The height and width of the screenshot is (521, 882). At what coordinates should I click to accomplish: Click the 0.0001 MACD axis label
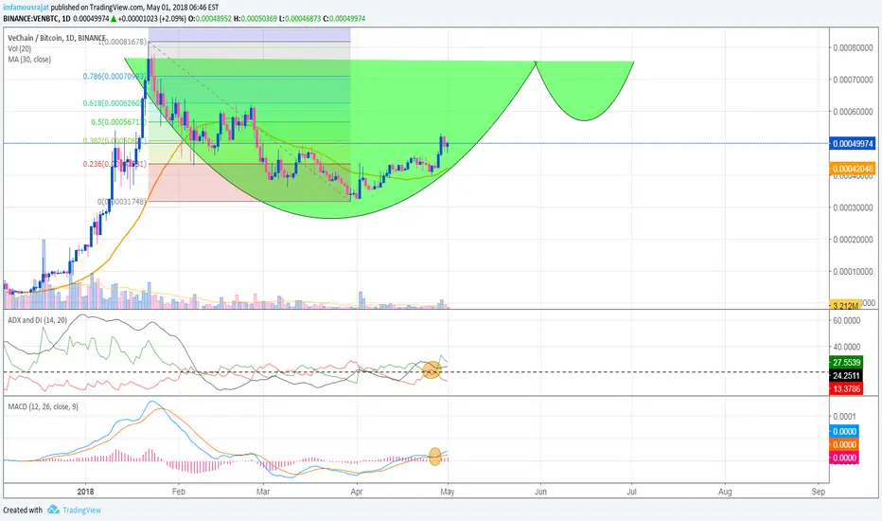coord(844,417)
